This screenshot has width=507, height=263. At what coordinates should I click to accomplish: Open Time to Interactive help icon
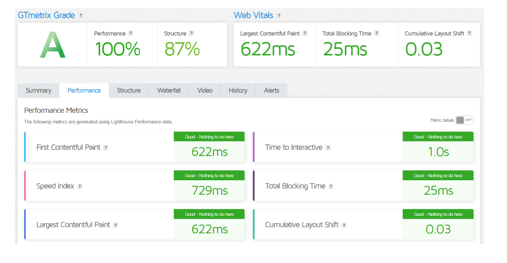(328, 148)
